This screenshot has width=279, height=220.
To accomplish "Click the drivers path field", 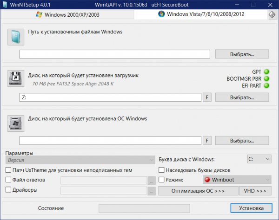I will pyautogui.click(x=104, y=191).
